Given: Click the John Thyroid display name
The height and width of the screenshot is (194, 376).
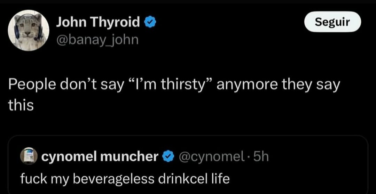Looking at the screenshot, I should (x=98, y=23).
